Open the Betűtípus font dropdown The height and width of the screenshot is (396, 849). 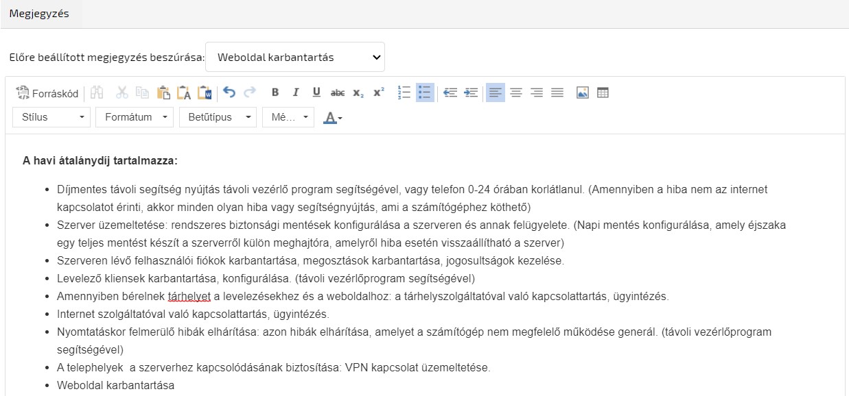click(218, 117)
